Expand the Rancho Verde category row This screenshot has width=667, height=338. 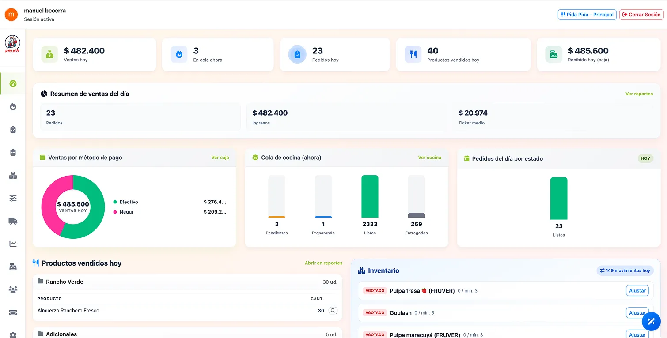click(187, 282)
